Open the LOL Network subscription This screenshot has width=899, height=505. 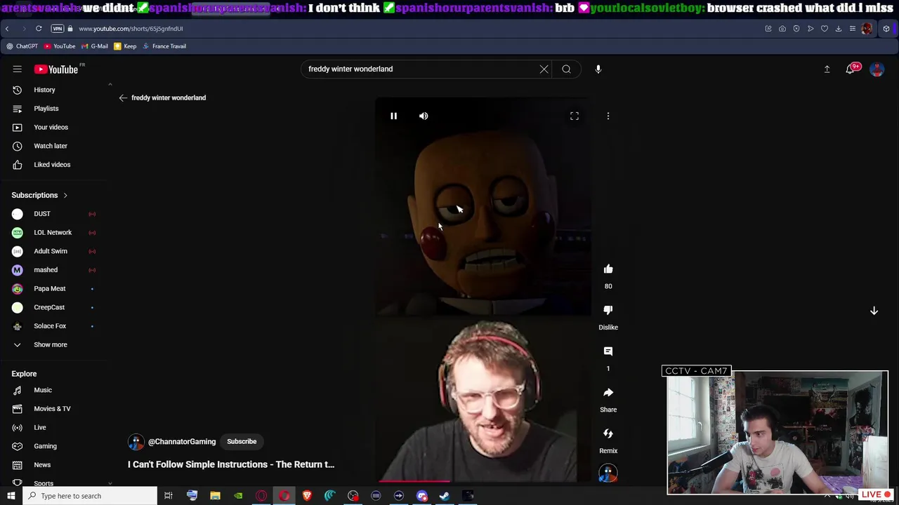click(53, 232)
